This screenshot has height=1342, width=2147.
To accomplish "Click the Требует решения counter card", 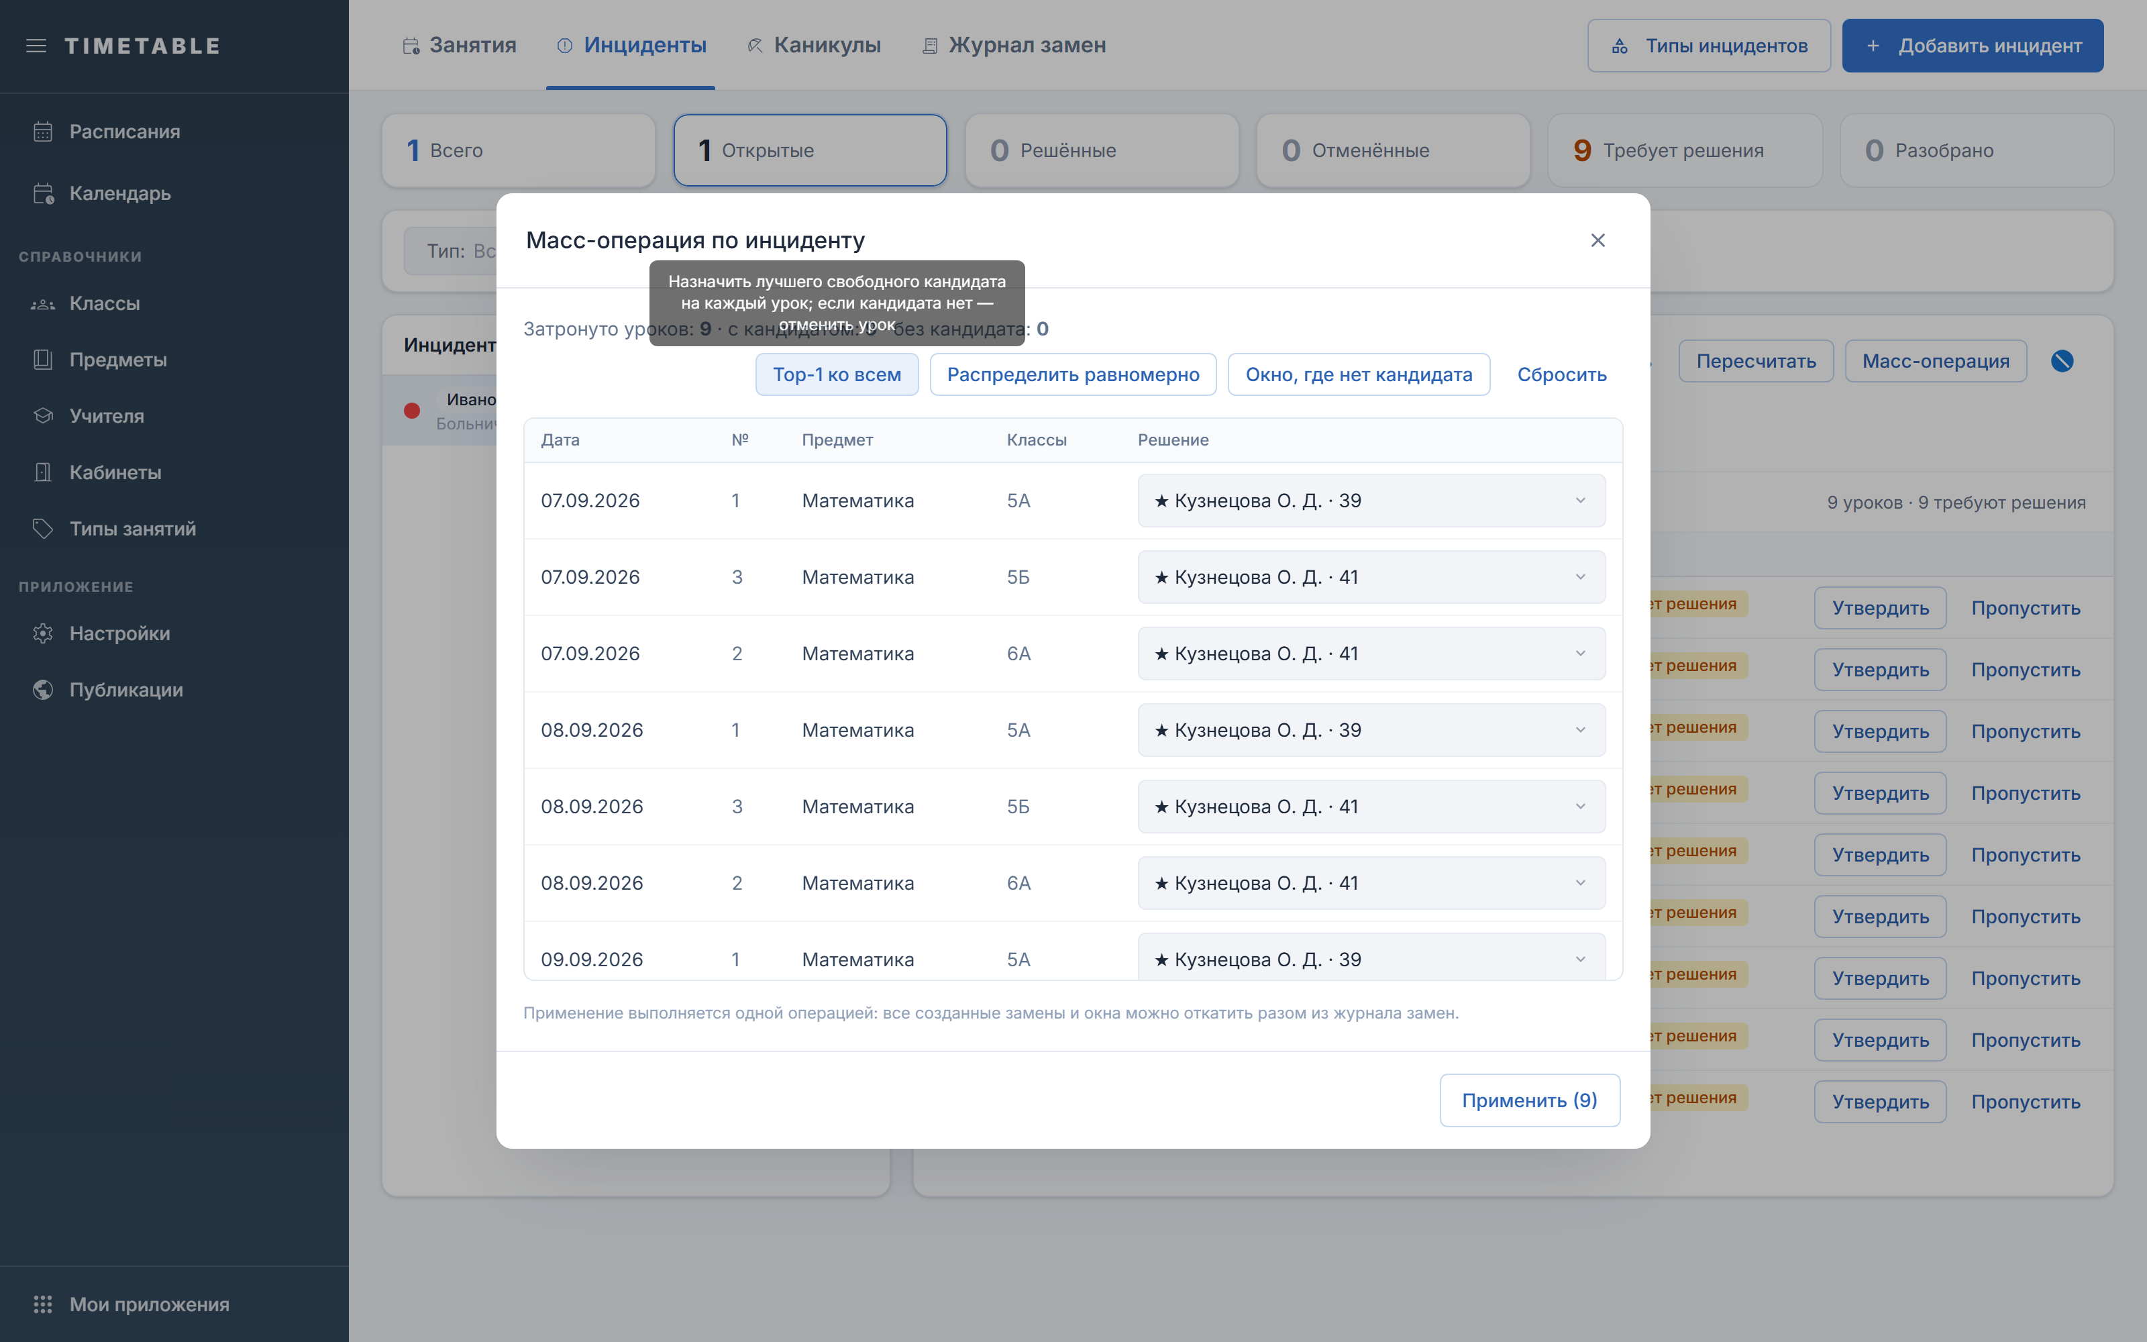I will [1685, 150].
